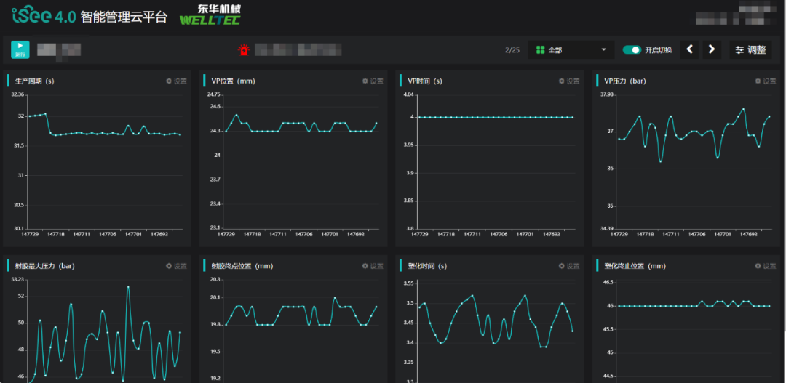The image size is (786, 383).
Task: Click the 调整 adjust button
Action: [x=750, y=50]
